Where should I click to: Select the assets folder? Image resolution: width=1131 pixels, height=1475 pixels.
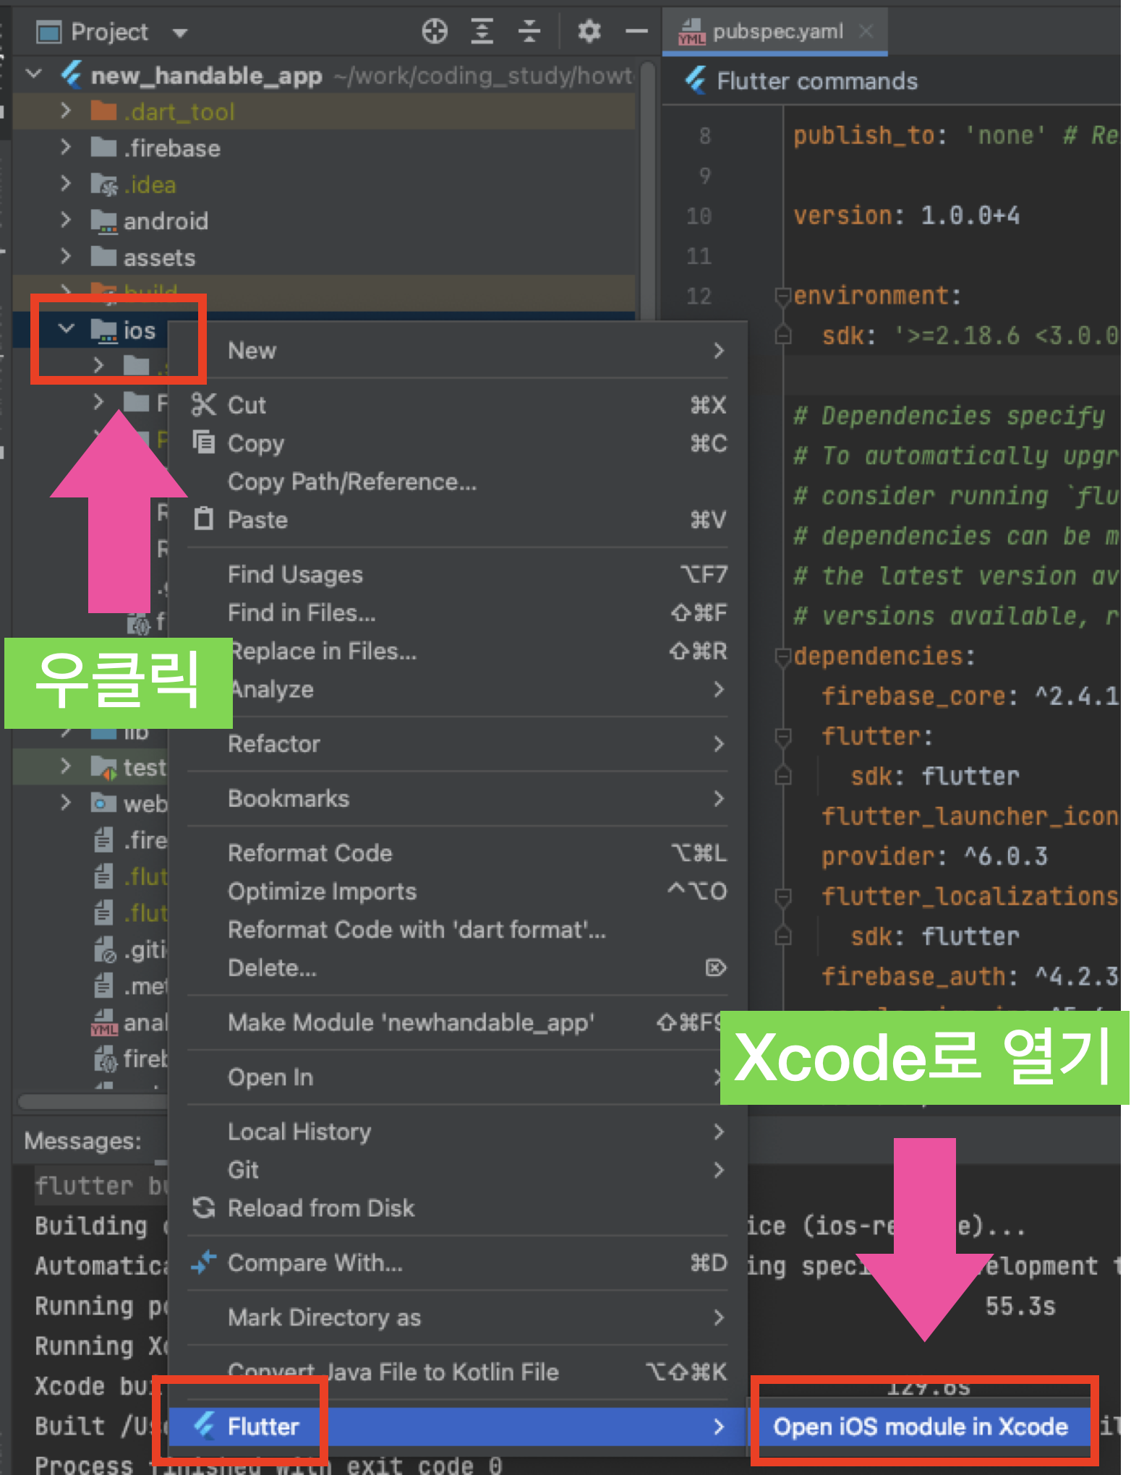pos(159,257)
